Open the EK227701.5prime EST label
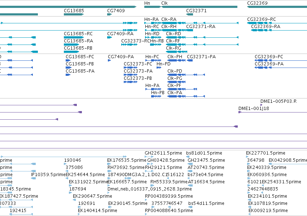 point(266,153)
